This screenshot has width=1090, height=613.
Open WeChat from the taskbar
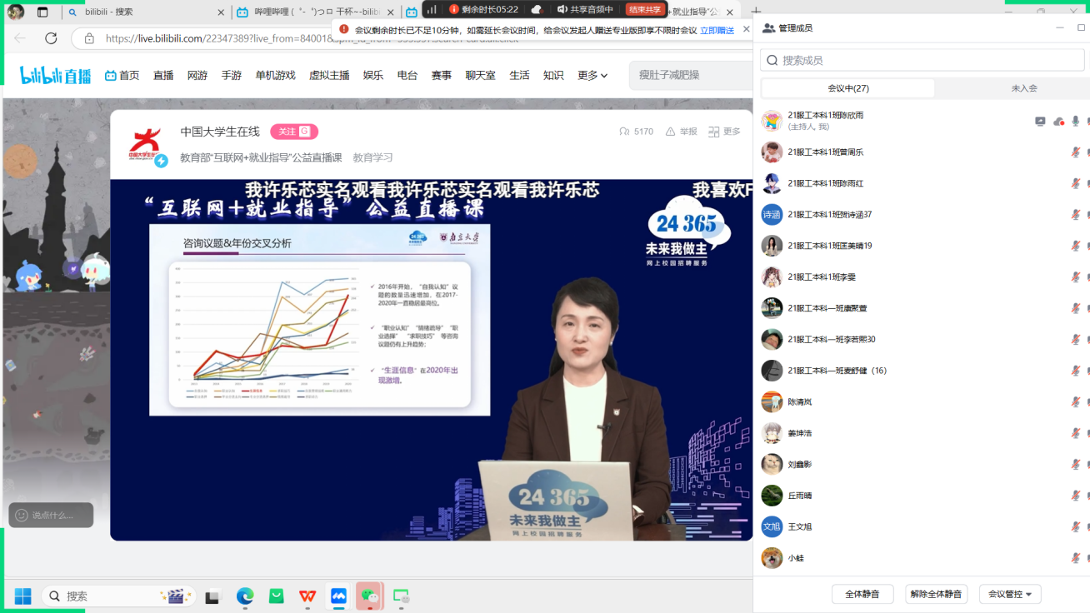[369, 596]
